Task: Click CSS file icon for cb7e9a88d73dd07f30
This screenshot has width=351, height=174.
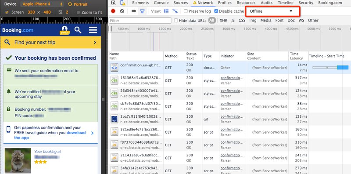Action: pyautogui.click(x=115, y=106)
